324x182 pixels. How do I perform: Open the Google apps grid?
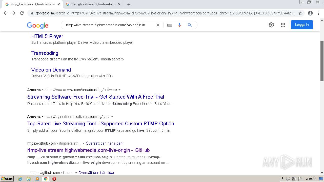click(283, 25)
